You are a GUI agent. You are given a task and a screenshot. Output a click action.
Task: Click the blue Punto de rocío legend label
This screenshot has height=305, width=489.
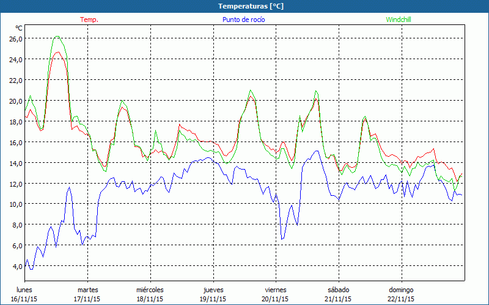(244, 20)
